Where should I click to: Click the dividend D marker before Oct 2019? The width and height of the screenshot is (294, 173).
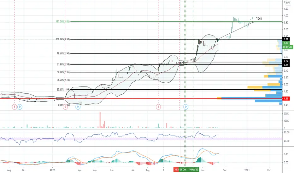20,107
